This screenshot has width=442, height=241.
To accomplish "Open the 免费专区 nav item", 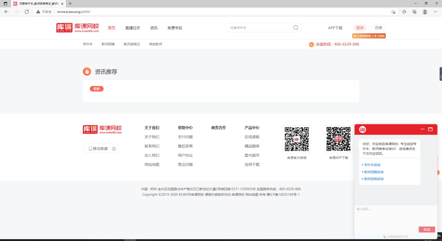I will tap(175, 28).
